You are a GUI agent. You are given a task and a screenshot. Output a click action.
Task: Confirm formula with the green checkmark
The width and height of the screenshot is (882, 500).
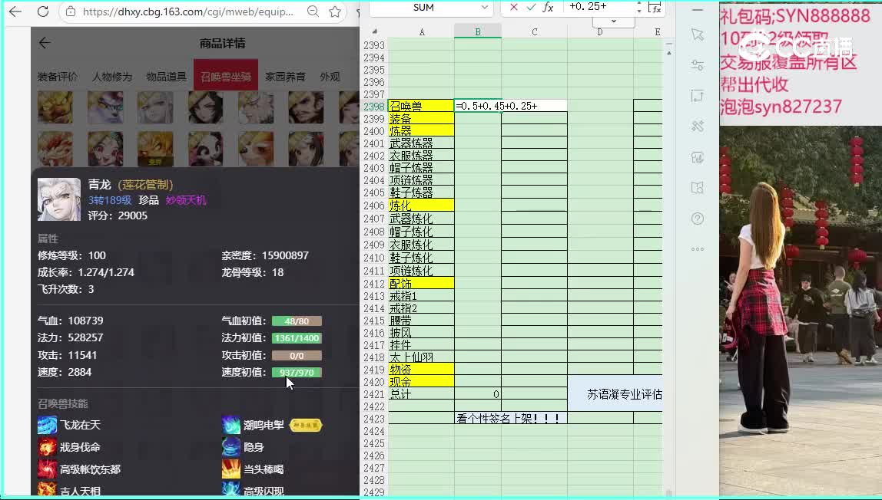pos(531,7)
